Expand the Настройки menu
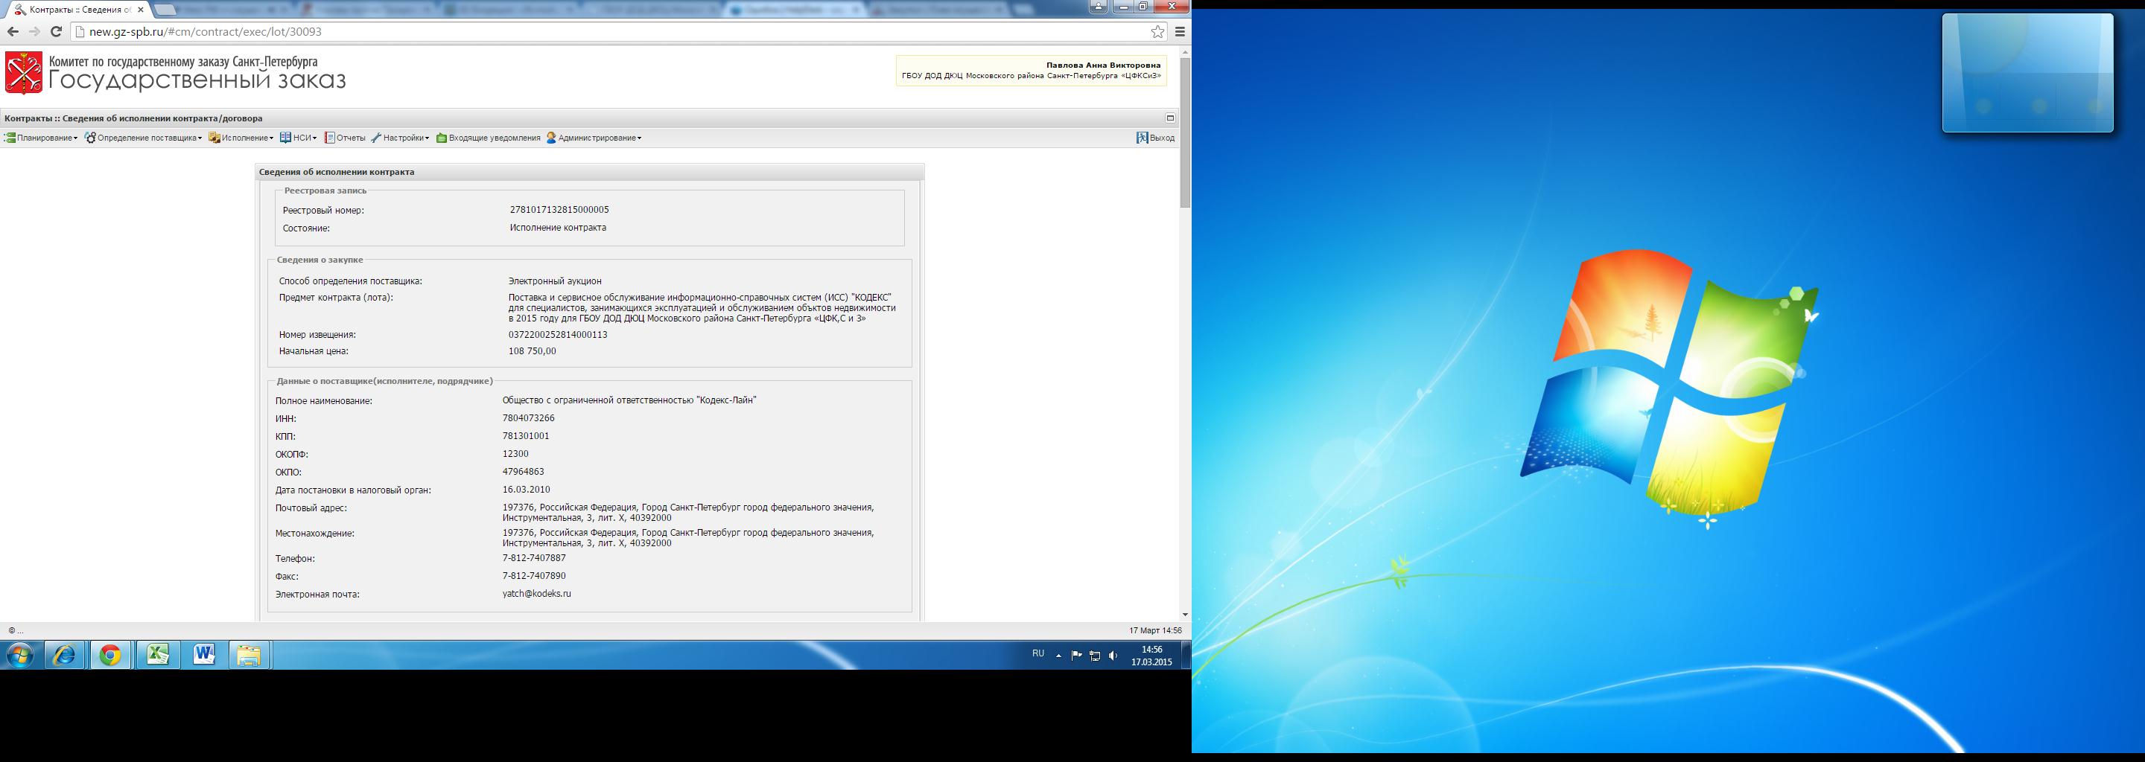 click(x=400, y=138)
